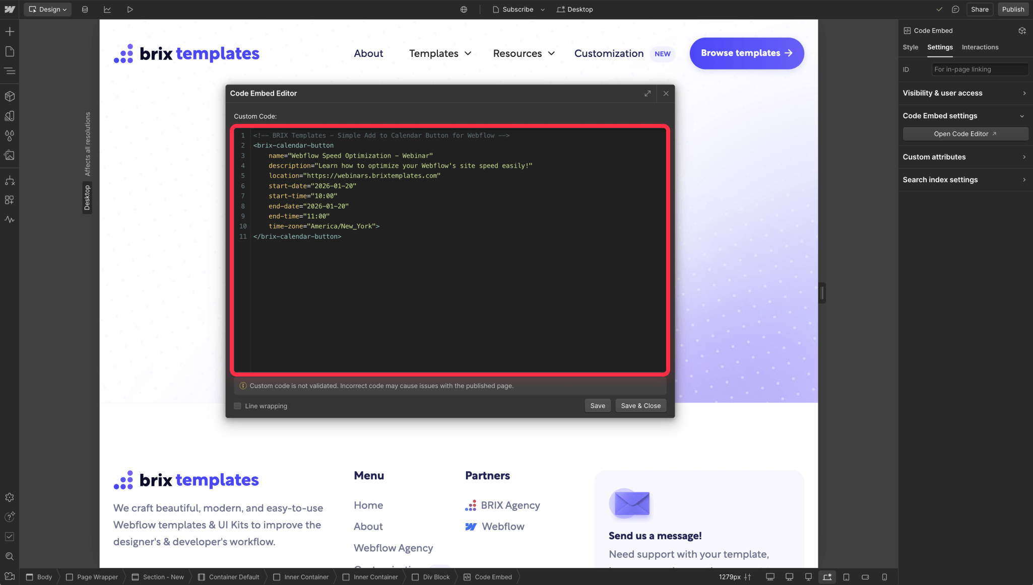This screenshot has height=585, width=1033.
Task: Open the Logic flows panel icon
Action: tap(10, 180)
